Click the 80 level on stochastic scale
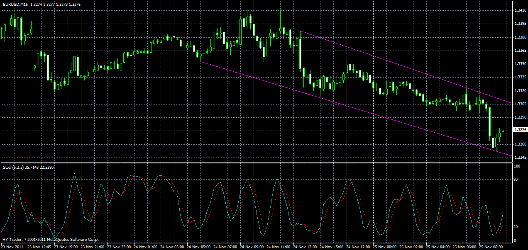528x250 pixels. 516,179
